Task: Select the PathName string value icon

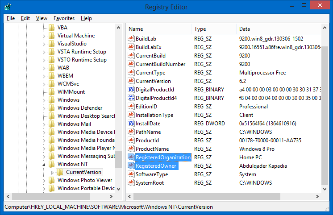Action: tap(131, 132)
